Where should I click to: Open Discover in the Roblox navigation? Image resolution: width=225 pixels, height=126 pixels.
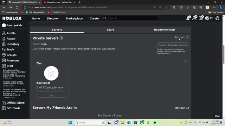click(x=53, y=19)
